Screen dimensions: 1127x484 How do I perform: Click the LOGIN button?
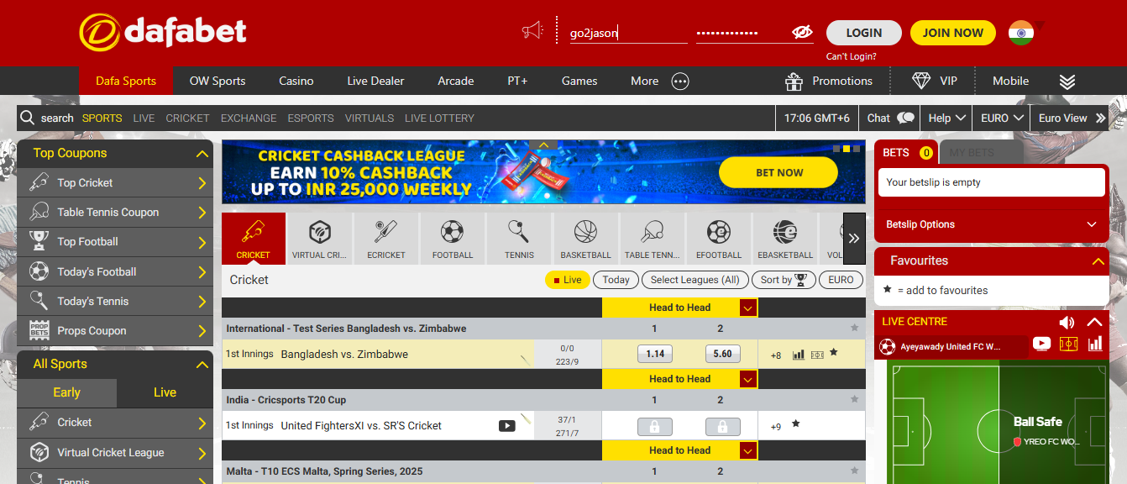coord(863,32)
